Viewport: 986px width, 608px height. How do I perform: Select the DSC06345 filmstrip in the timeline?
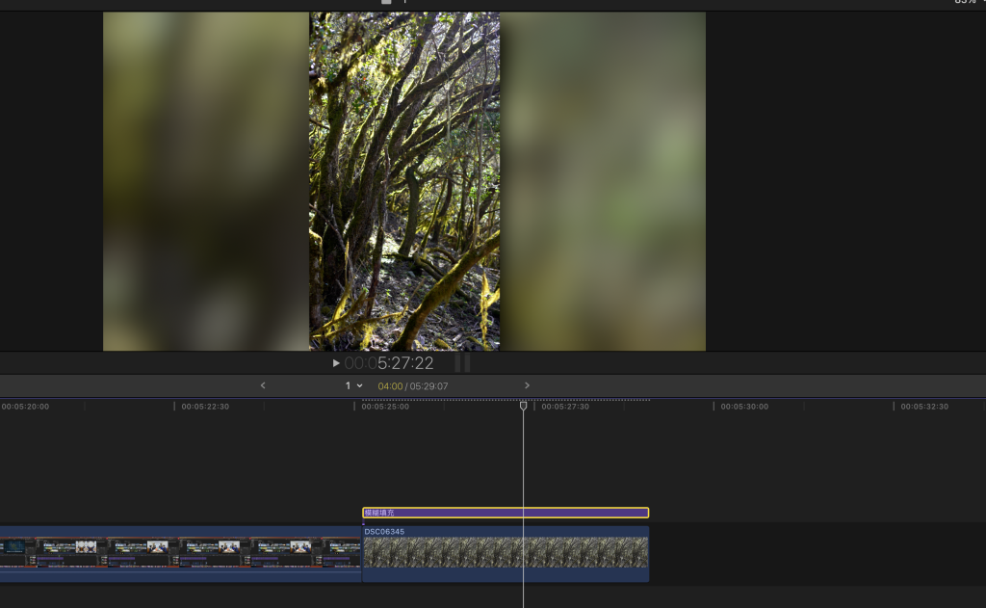pos(506,553)
